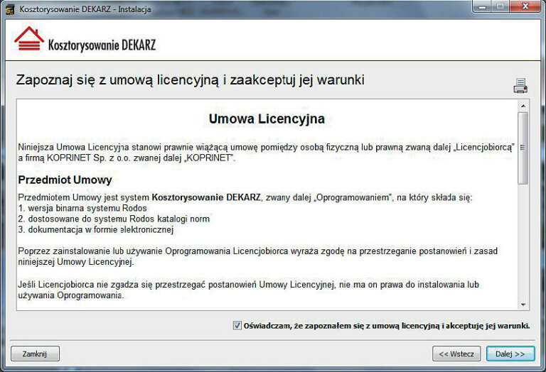Click the print license agreement icon
This screenshot has width=546, height=372.
(x=520, y=86)
